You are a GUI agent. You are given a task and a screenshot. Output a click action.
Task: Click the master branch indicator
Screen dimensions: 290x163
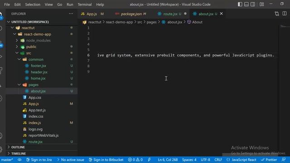coord(7,160)
